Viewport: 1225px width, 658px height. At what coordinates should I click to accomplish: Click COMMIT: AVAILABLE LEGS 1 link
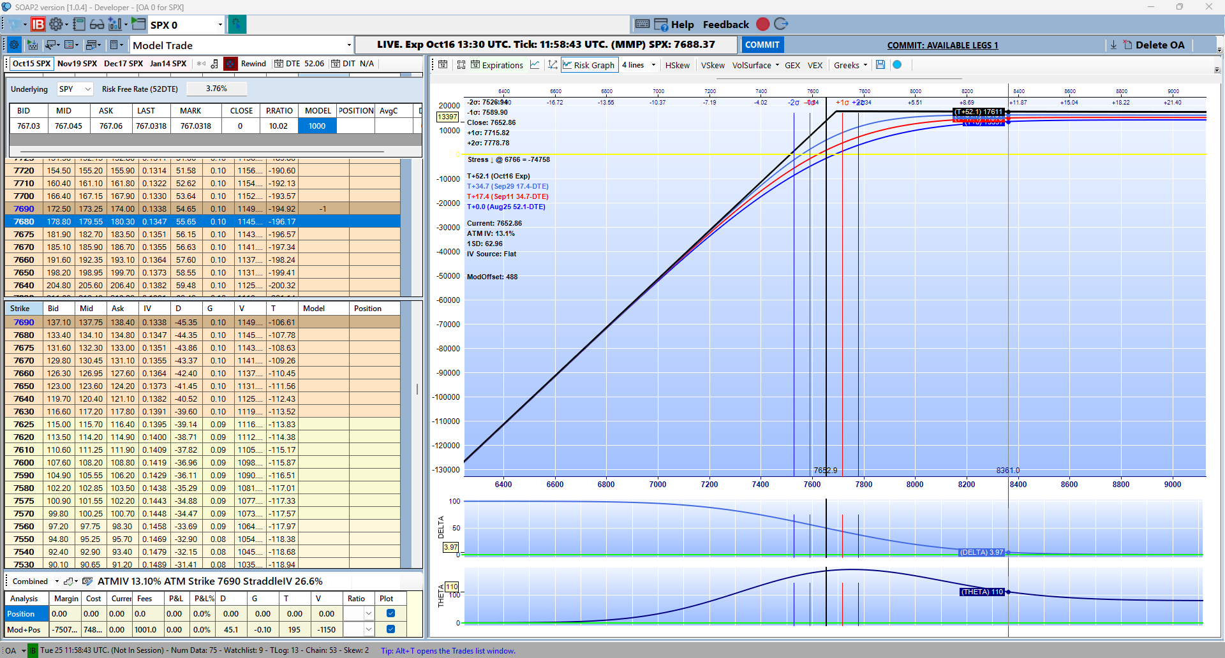[942, 45]
